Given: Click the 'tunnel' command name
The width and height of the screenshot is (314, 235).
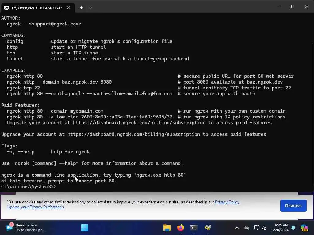Looking at the screenshot, I should click(15, 58).
